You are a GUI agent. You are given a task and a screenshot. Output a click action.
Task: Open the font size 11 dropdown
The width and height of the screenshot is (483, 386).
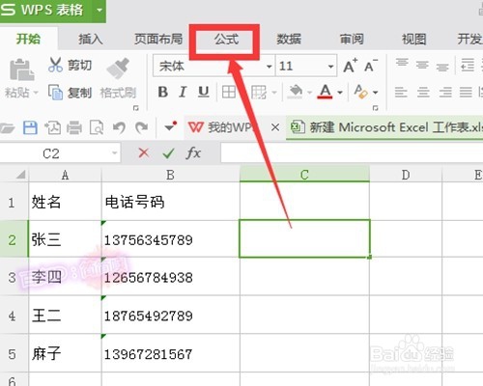pyautogui.click(x=330, y=67)
